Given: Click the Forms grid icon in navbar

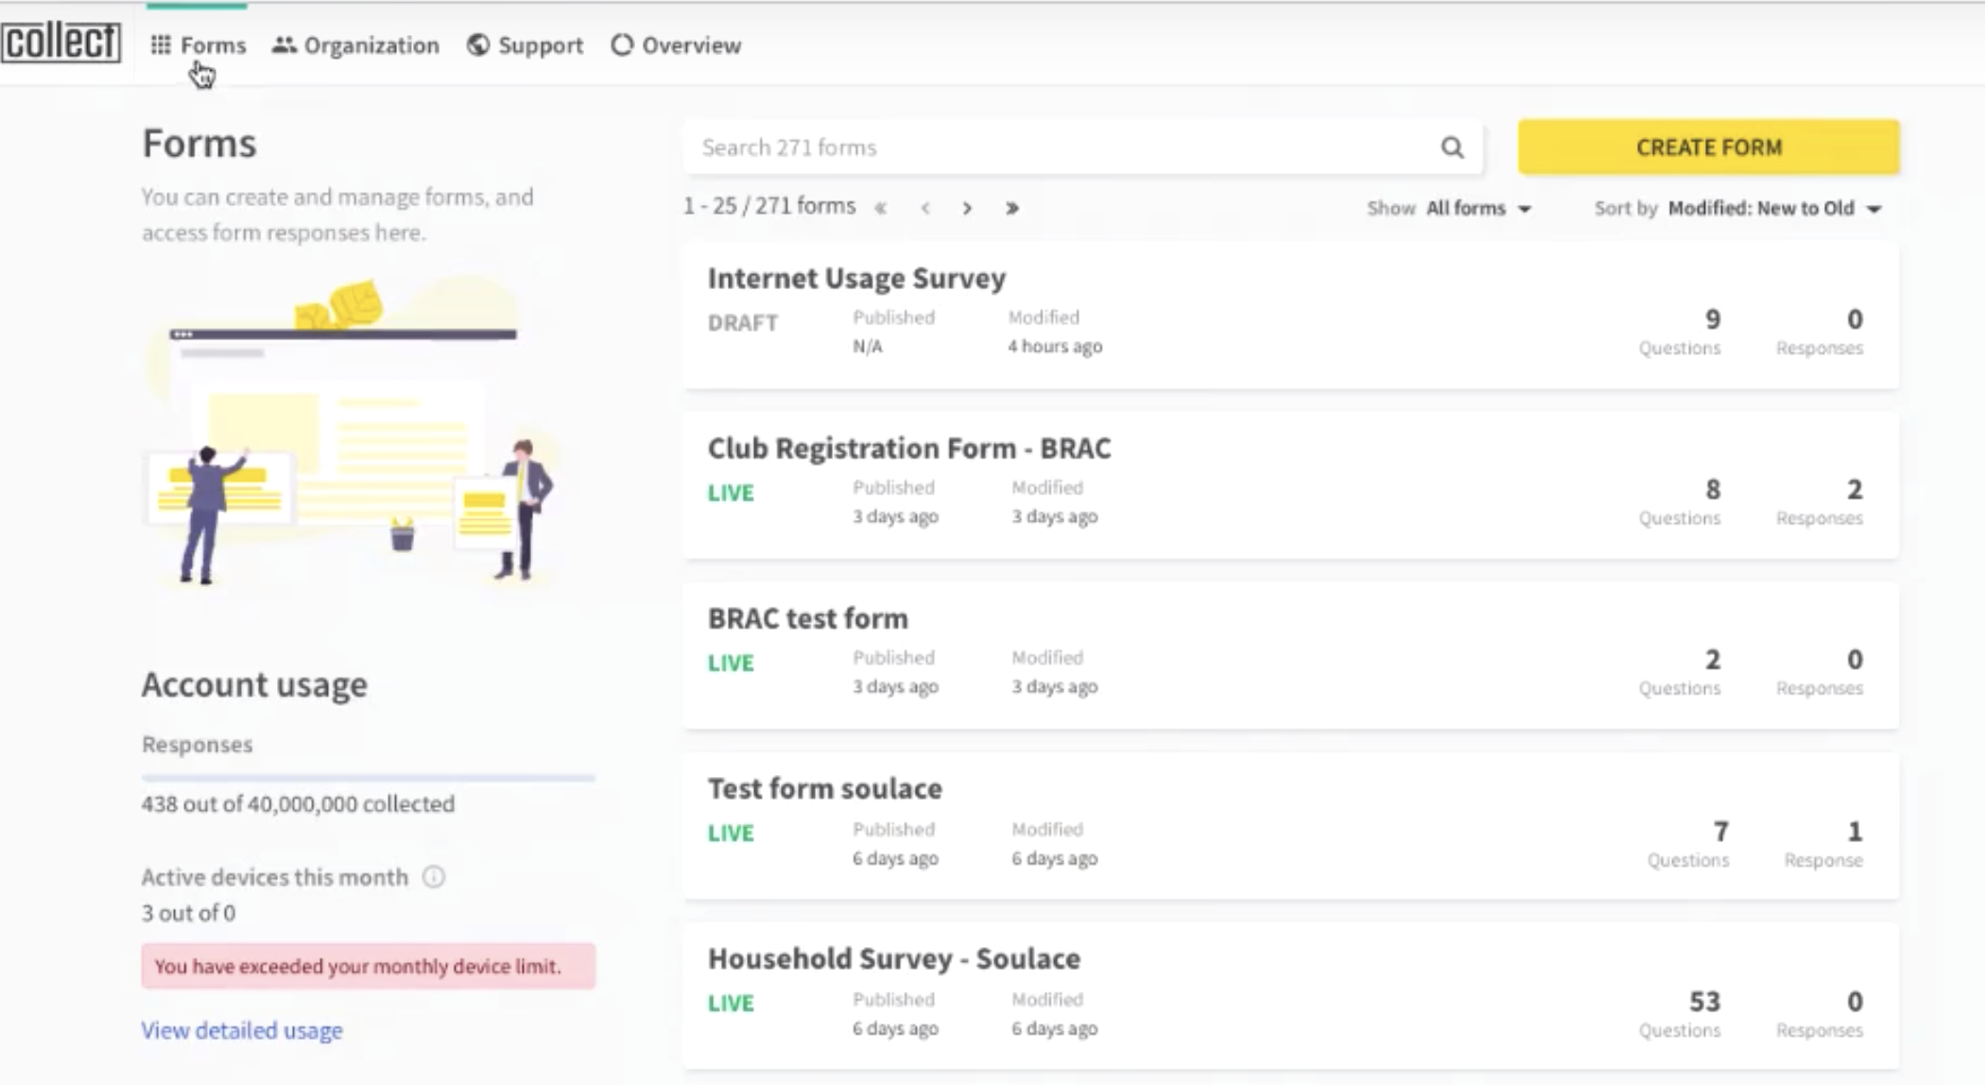Looking at the screenshot, I should coord(163,44).
